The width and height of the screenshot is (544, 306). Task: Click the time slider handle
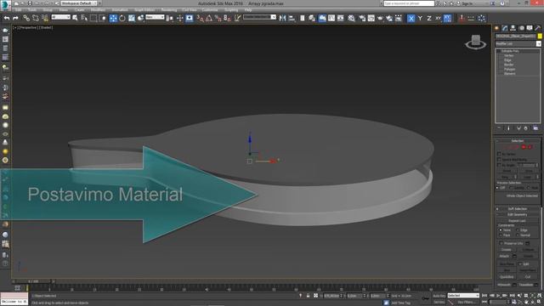[x=34, y=281]
